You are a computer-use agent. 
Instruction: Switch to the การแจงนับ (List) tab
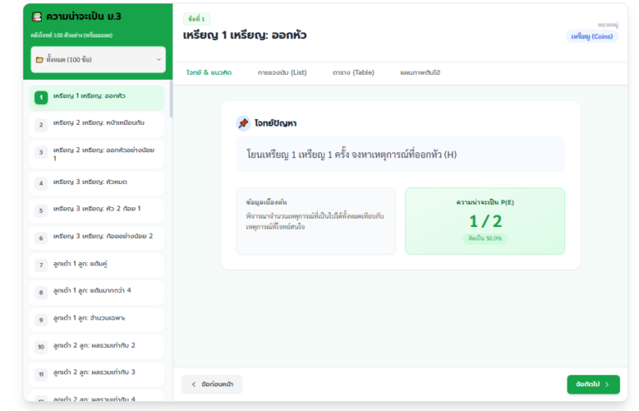point(282,73)
